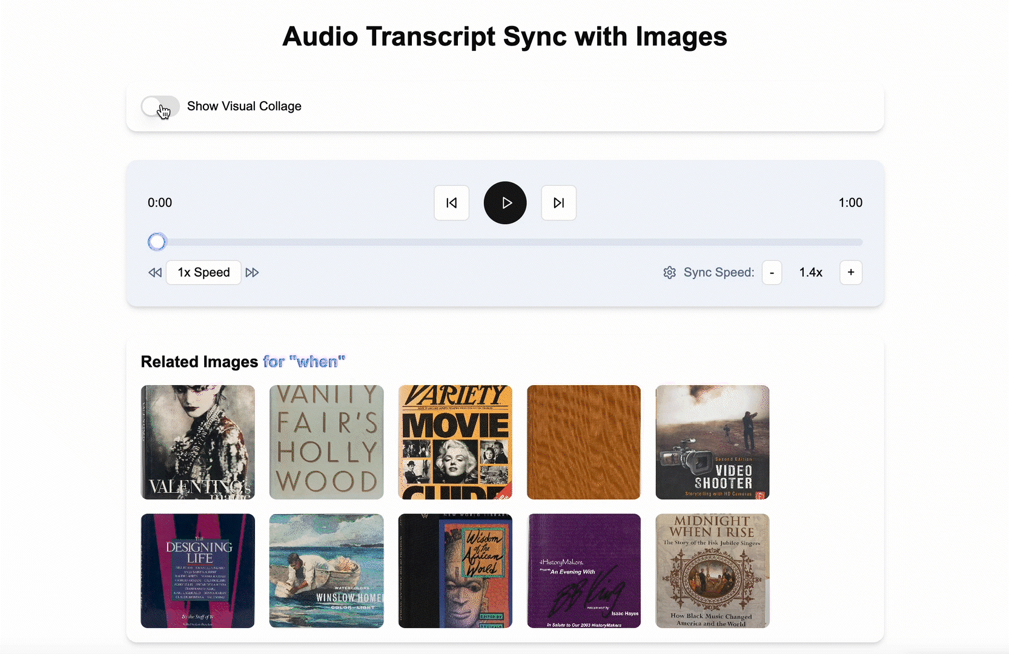Click the 1x Speed button
Image resolution: width=1009 pixels, height=654 pixels.
click(203, 272)
